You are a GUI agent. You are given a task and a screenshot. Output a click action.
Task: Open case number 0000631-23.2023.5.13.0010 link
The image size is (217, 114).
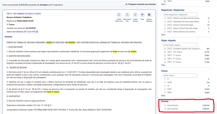(x=29, y=14)
